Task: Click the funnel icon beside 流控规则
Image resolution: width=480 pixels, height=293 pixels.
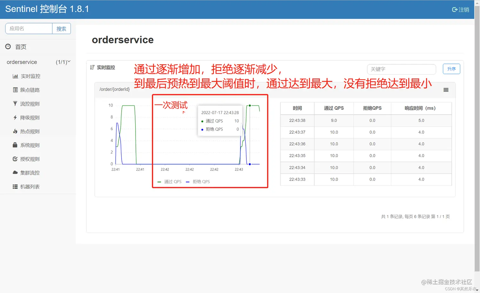Action: (x=15, y=103)
